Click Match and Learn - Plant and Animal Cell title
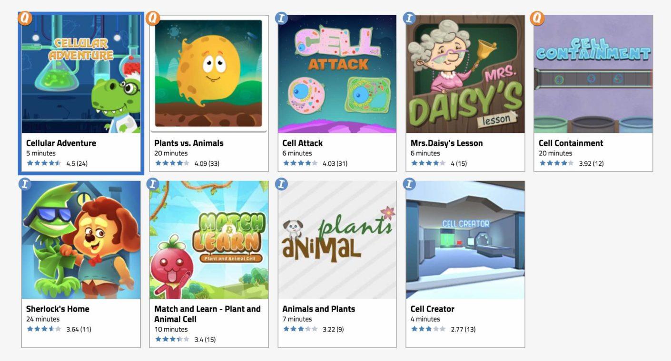 (207, 314)
